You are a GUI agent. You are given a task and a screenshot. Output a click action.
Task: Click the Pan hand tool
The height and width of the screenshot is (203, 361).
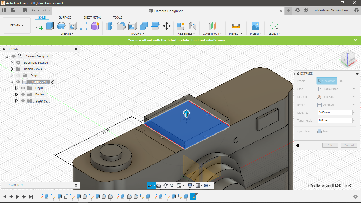[x=165, y=186]
